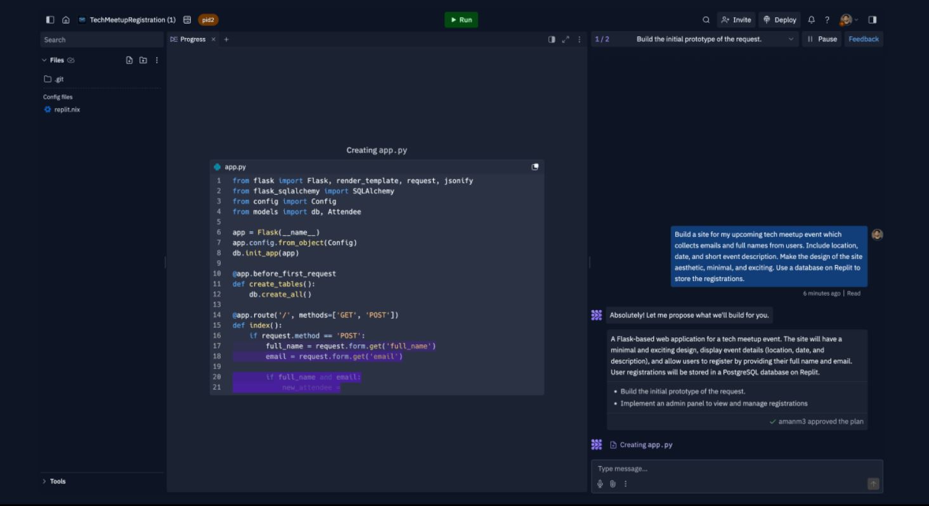The image size is (929, 506).
Task: Open the Deploy button
Action: coord(780,20)
